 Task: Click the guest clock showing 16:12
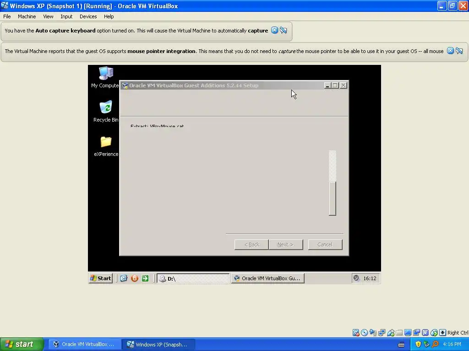point(370,278)
